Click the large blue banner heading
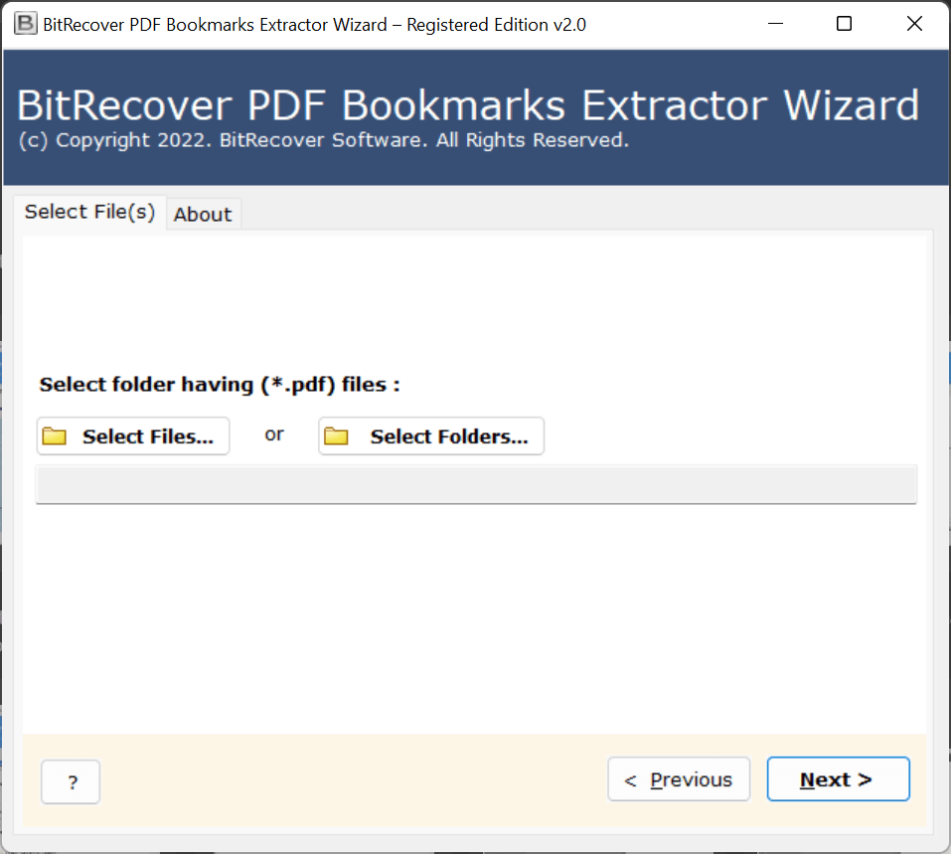The width and height of the screenshot is (951, 854). [468, 105]
